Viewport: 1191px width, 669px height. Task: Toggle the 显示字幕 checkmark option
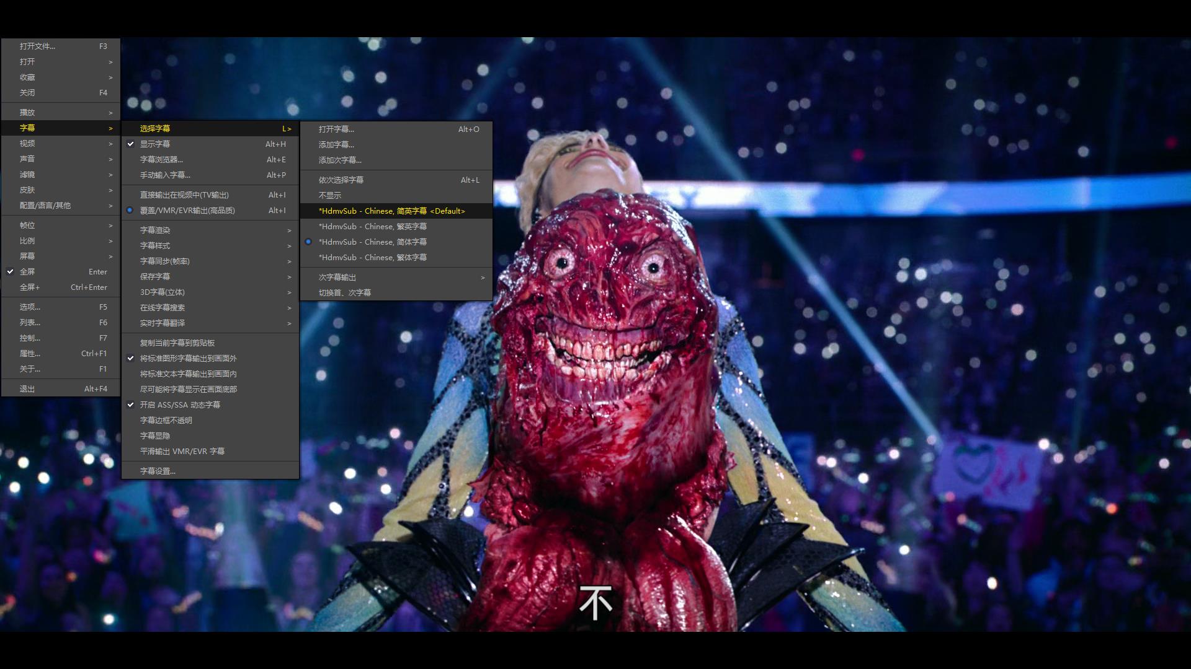point(155,144)
